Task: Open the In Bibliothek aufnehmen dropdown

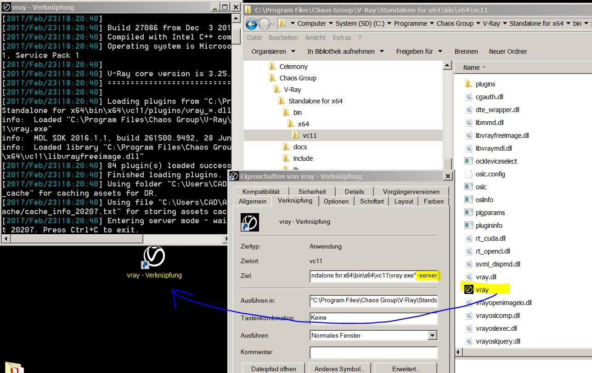Action: click(345, 51)
